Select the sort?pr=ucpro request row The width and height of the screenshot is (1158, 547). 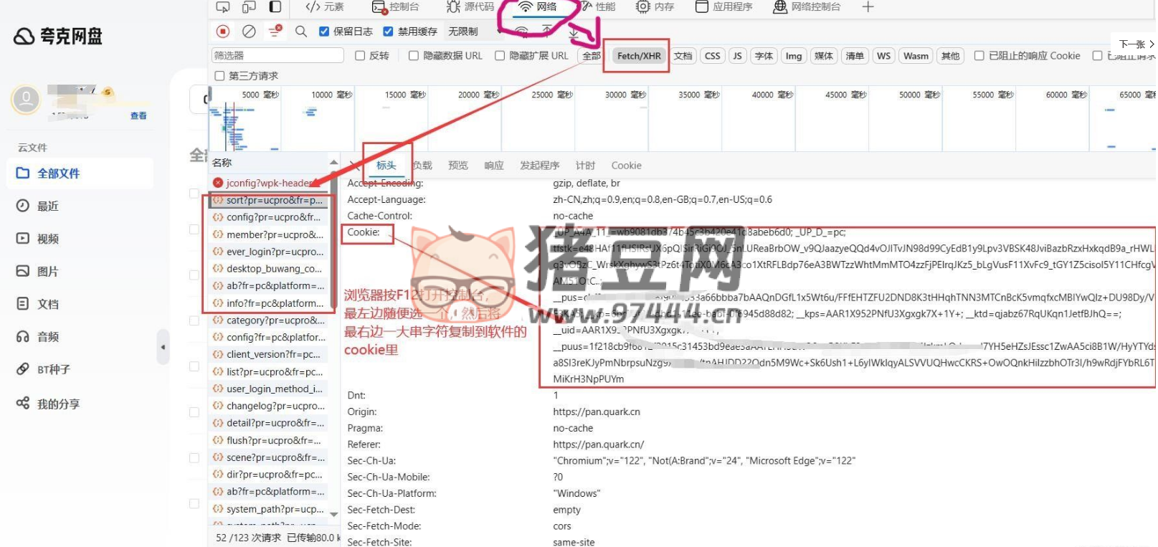pyautogui.click(x=269, y=200)
